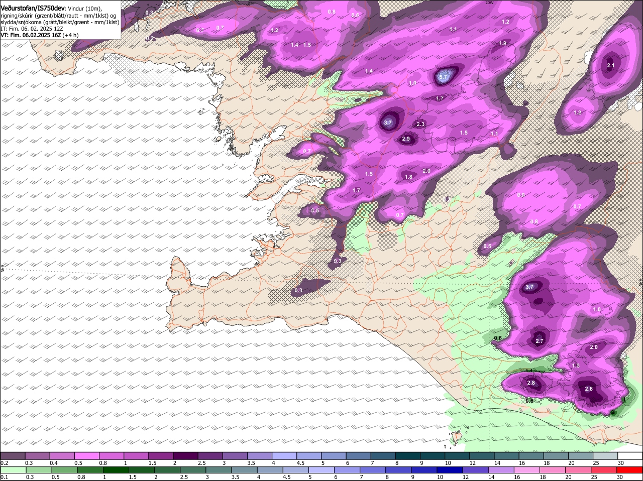Click the 5.7 precipitation maximum label
This screenshot has height=481, width=643.
(x=443, y=77)
